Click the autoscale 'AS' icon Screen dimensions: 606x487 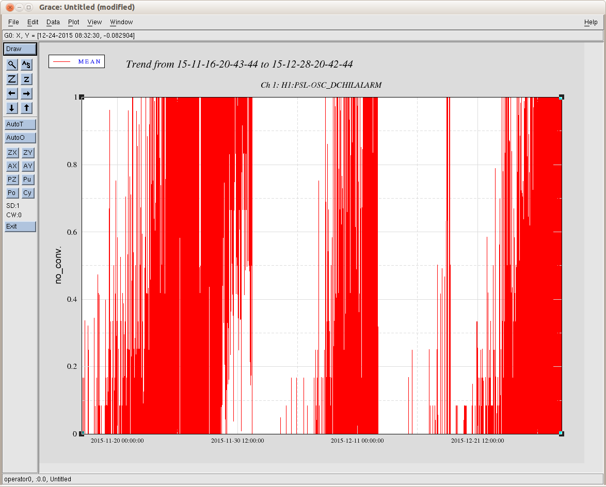coord(27,64)
